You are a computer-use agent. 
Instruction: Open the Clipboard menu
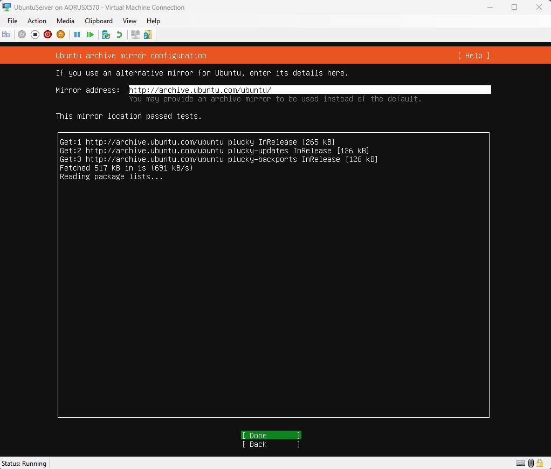tap(98, 21)
